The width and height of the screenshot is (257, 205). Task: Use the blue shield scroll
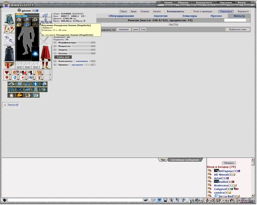tap(15, 77)
